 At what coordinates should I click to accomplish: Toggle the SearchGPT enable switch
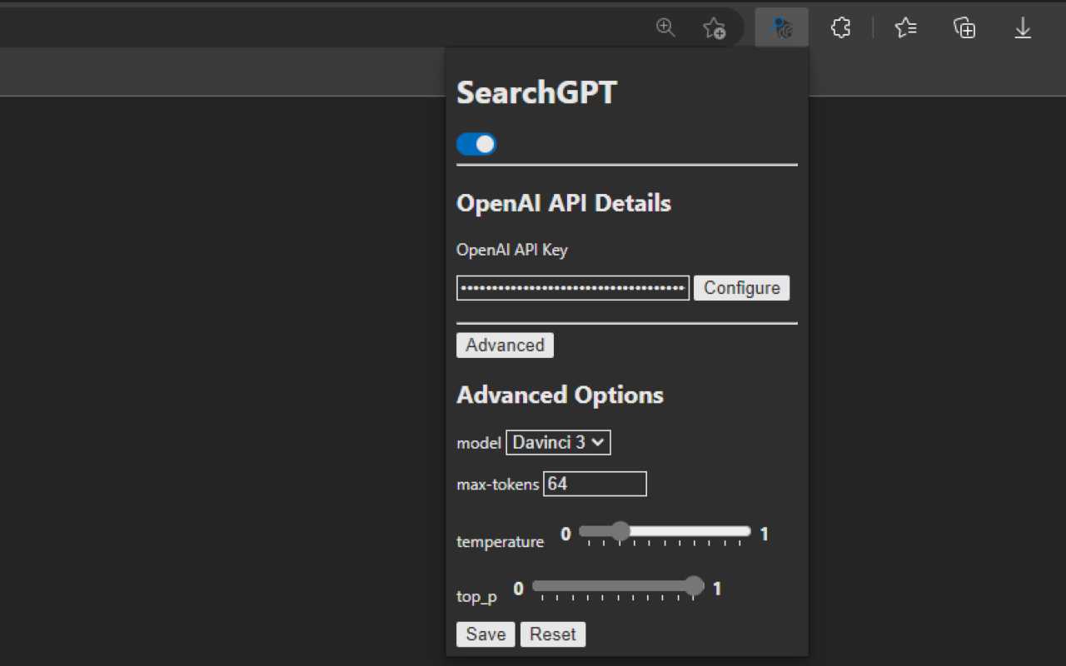pos(476,144)
